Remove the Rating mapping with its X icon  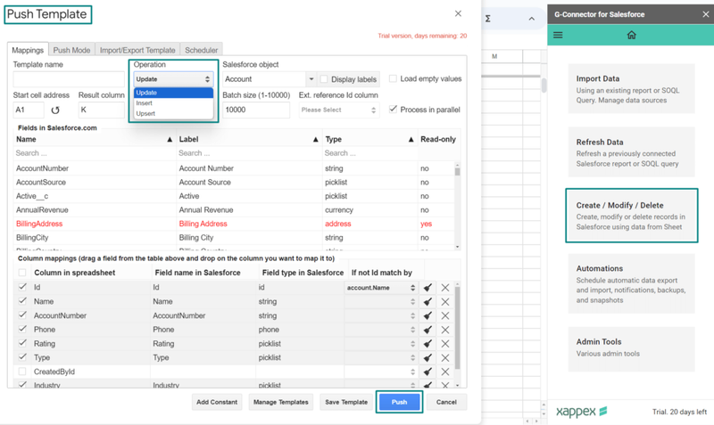[x=444, y=344]
